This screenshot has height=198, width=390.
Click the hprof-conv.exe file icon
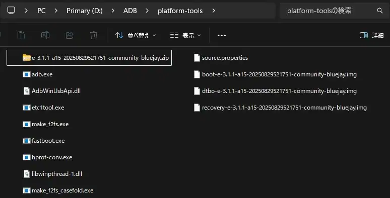27,157
